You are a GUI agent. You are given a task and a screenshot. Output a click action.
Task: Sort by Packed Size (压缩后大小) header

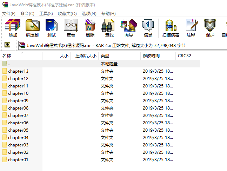pyautogui.click(x=85, y=55)
